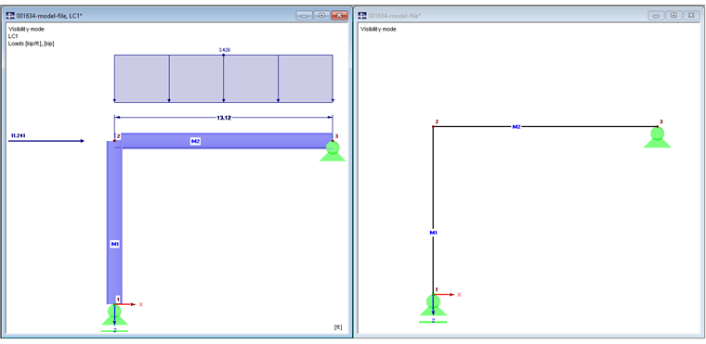The width and height of the screenshot is (706, 344).
Task: Select member M1 label in left window
Action: 114,244
